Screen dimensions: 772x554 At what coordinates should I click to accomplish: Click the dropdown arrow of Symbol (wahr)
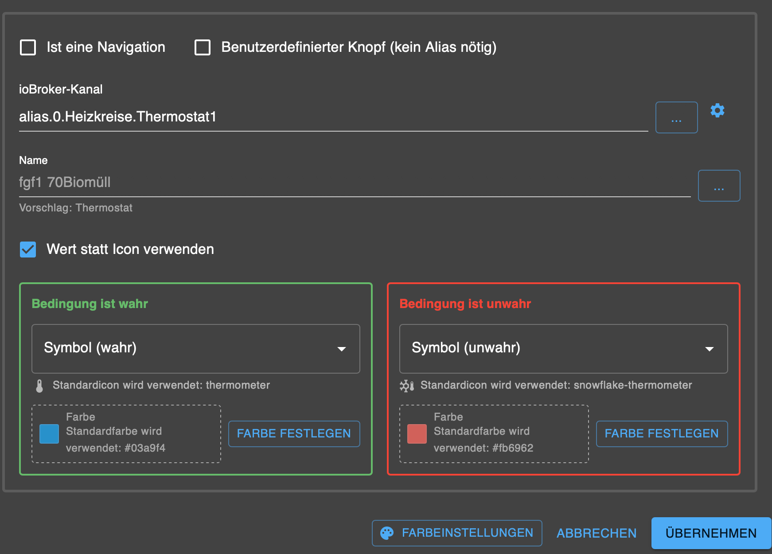point(341,349)
